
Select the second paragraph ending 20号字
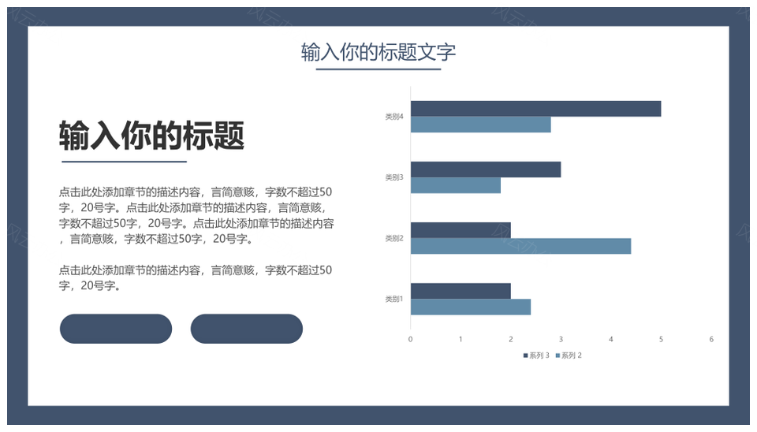coord(196,277)
